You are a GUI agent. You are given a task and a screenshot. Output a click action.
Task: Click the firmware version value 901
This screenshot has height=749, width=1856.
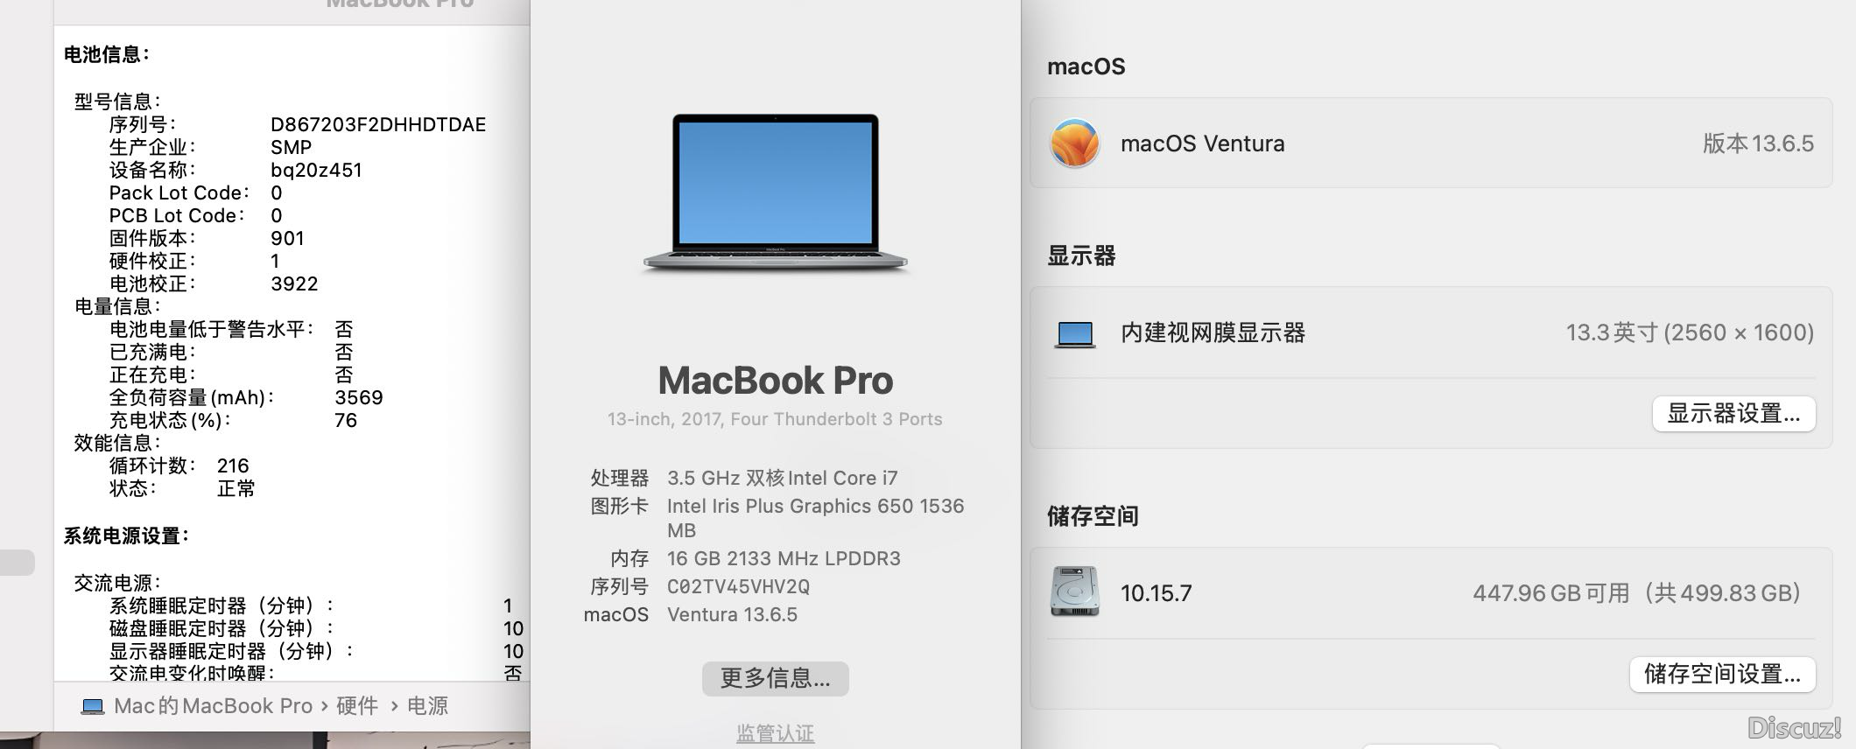pos(287,238)
